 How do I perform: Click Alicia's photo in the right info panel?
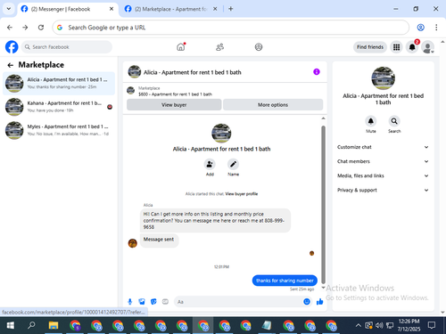384,78
